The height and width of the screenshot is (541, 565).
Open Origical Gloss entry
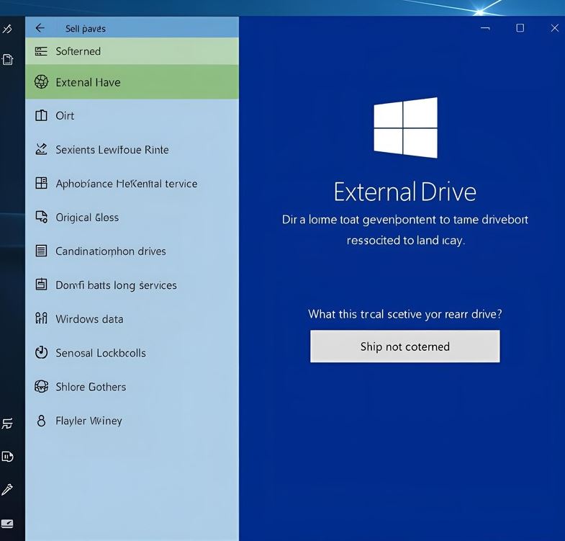tap(132, 217)
